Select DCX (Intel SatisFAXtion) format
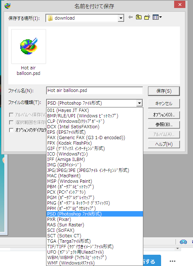Screen dimensions: 193x266 pyautogui.click(x=95, y=127)
